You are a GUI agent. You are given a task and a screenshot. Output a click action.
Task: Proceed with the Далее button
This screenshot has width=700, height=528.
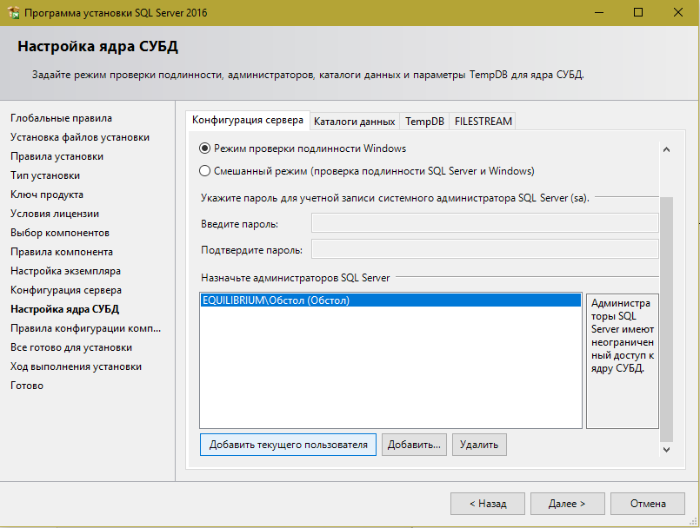point(568,504)
